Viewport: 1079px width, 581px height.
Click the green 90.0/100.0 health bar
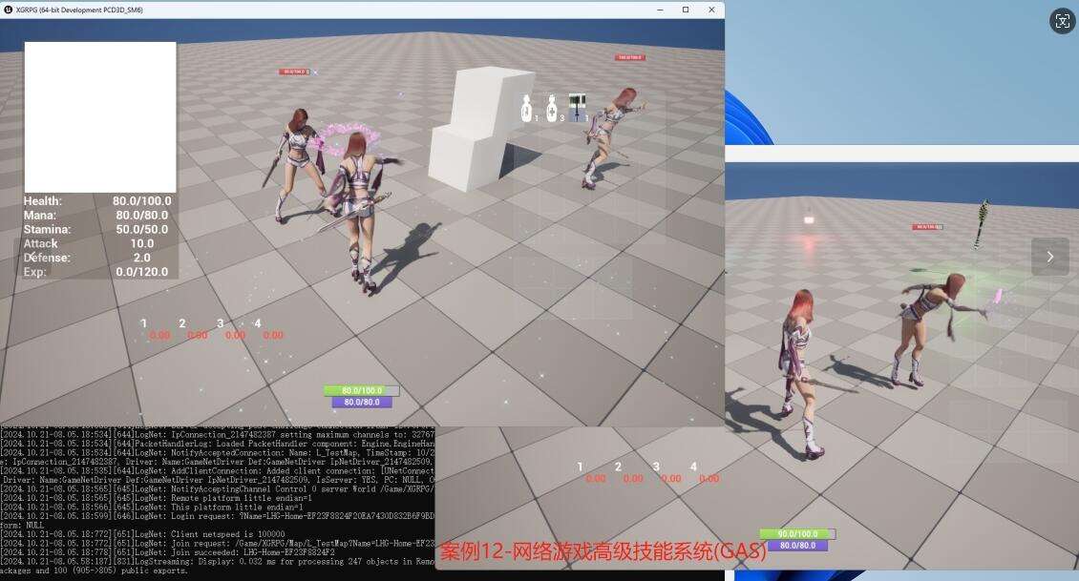click(797, 533)
